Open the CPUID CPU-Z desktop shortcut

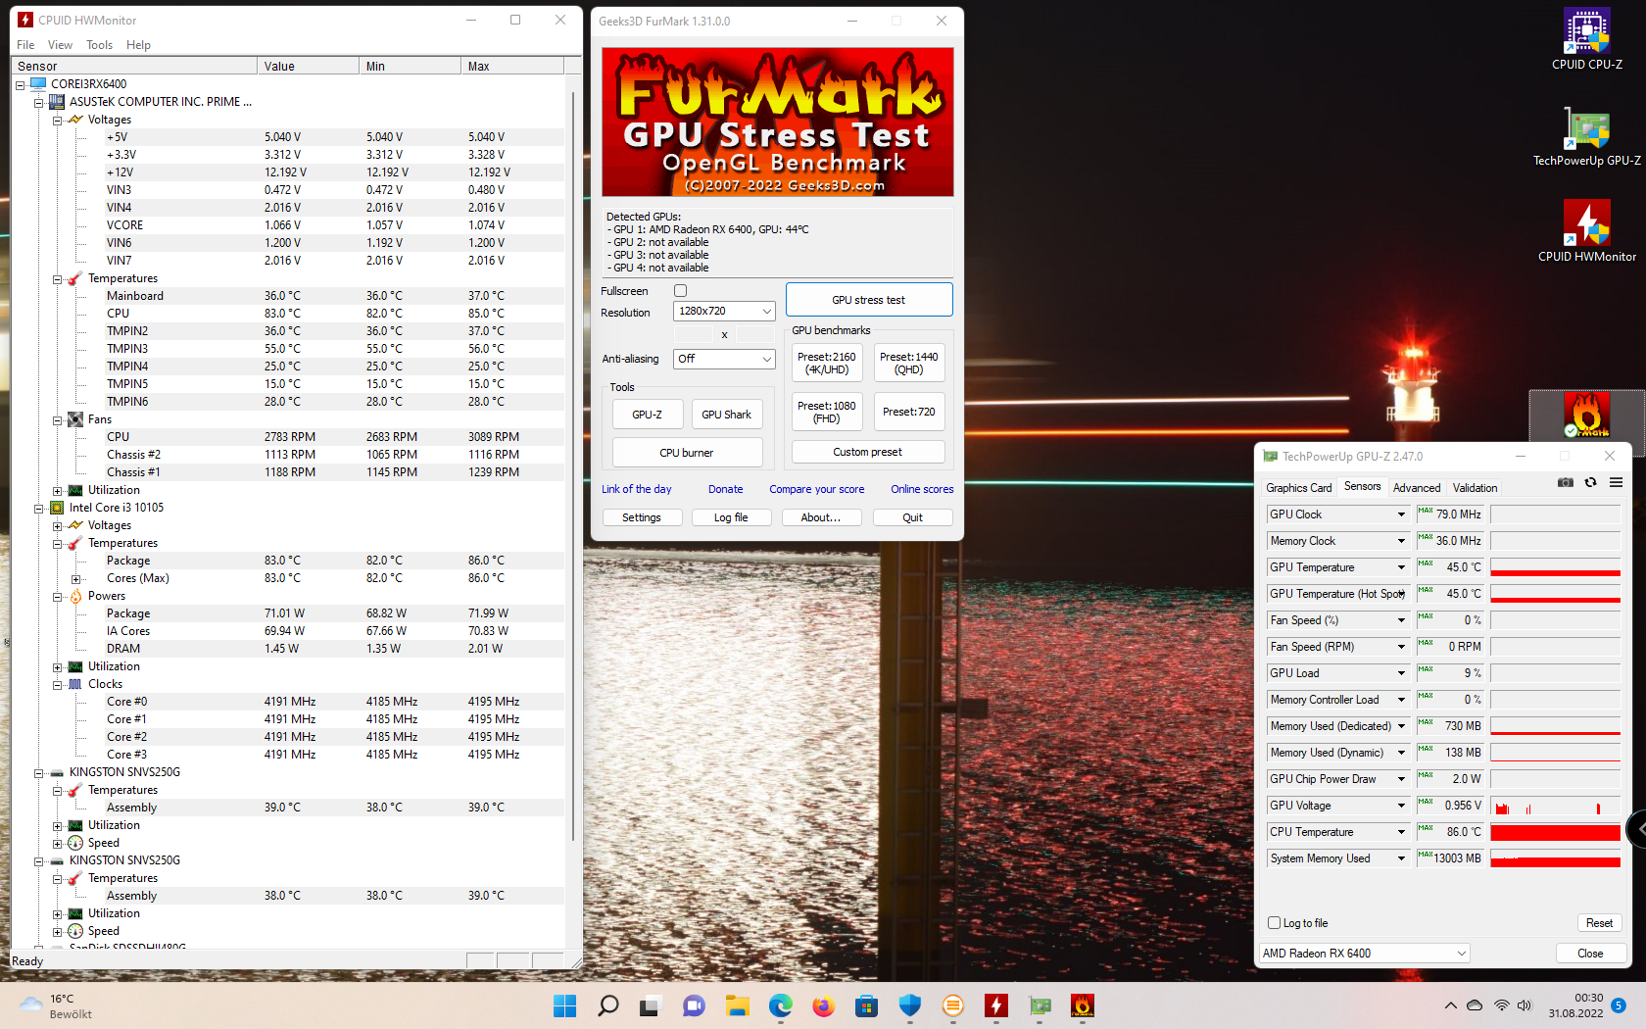click(x=1586, y=39)
